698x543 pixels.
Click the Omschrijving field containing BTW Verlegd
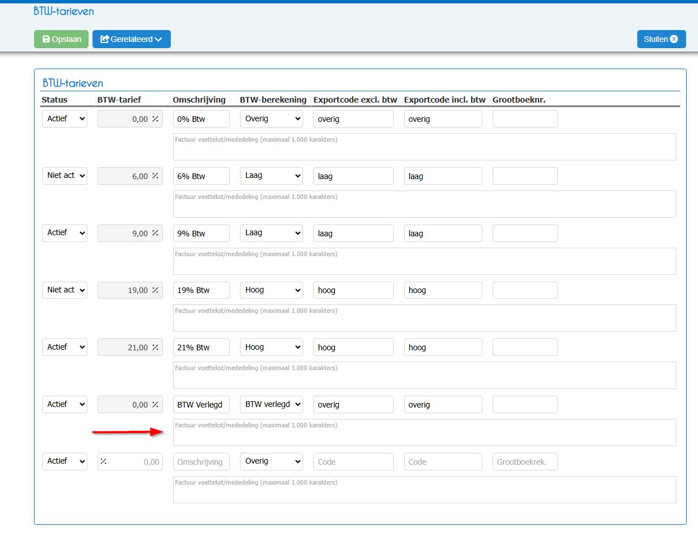pos(201,405)
